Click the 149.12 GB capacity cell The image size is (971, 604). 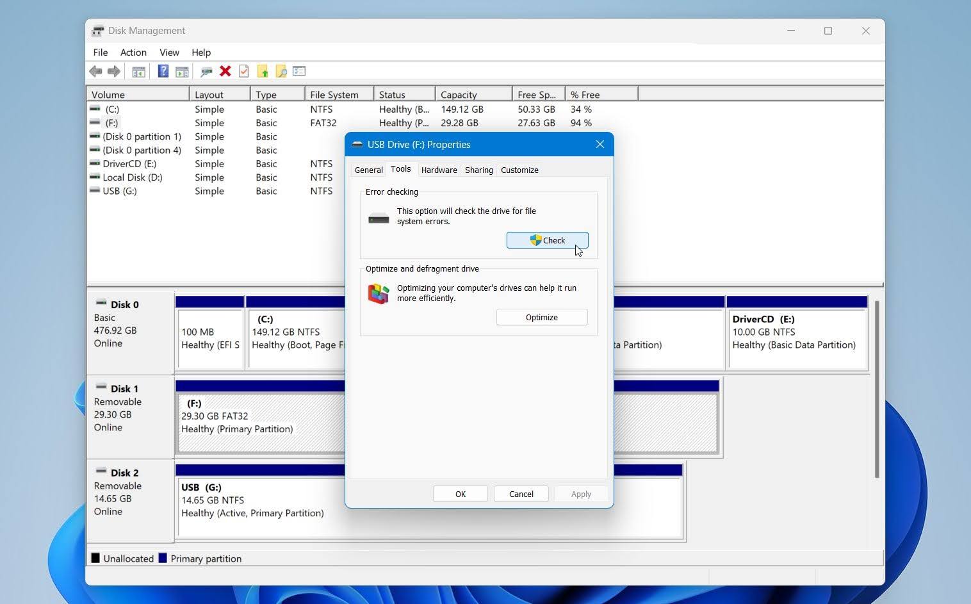coord(462,110)
